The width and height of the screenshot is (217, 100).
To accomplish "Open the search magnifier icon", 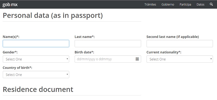I will coord(211,4).
